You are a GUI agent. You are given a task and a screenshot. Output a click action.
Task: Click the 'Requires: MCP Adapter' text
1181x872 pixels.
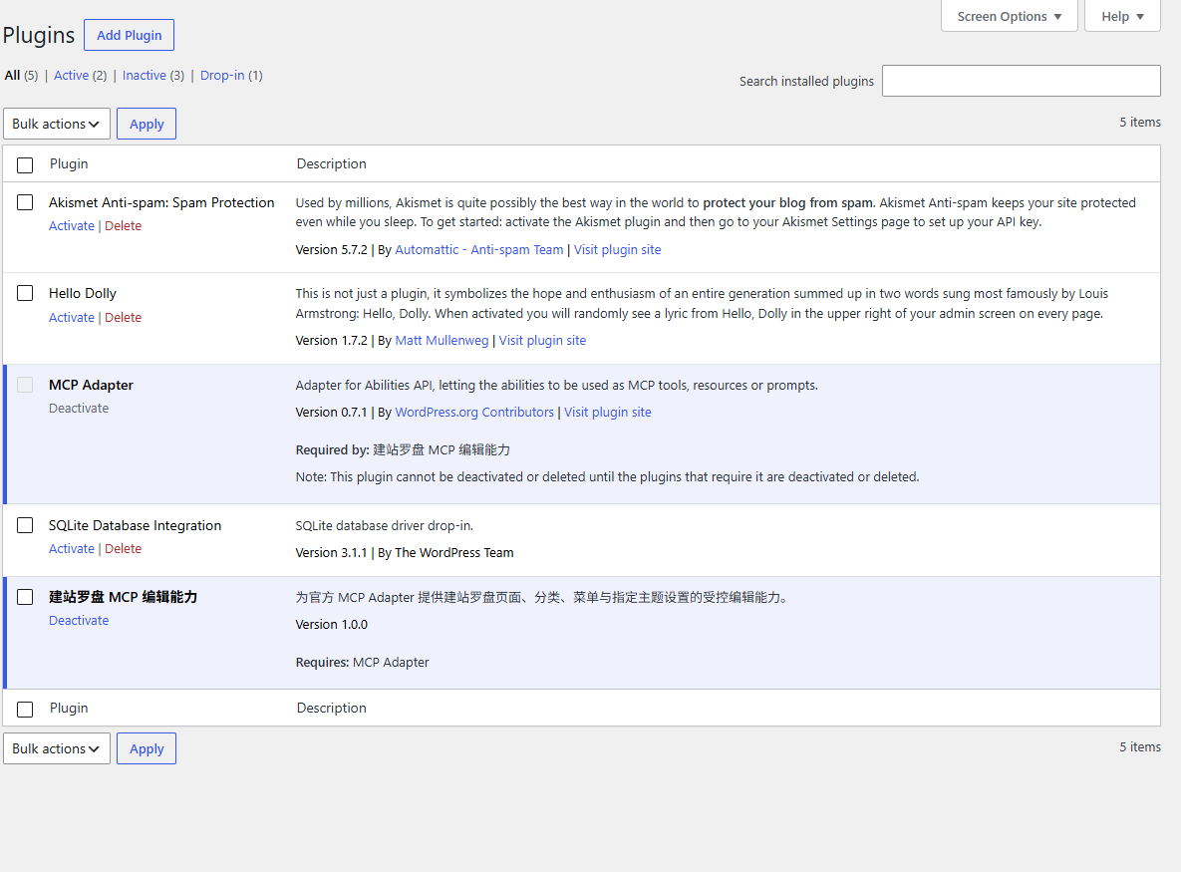coord(363,663)
